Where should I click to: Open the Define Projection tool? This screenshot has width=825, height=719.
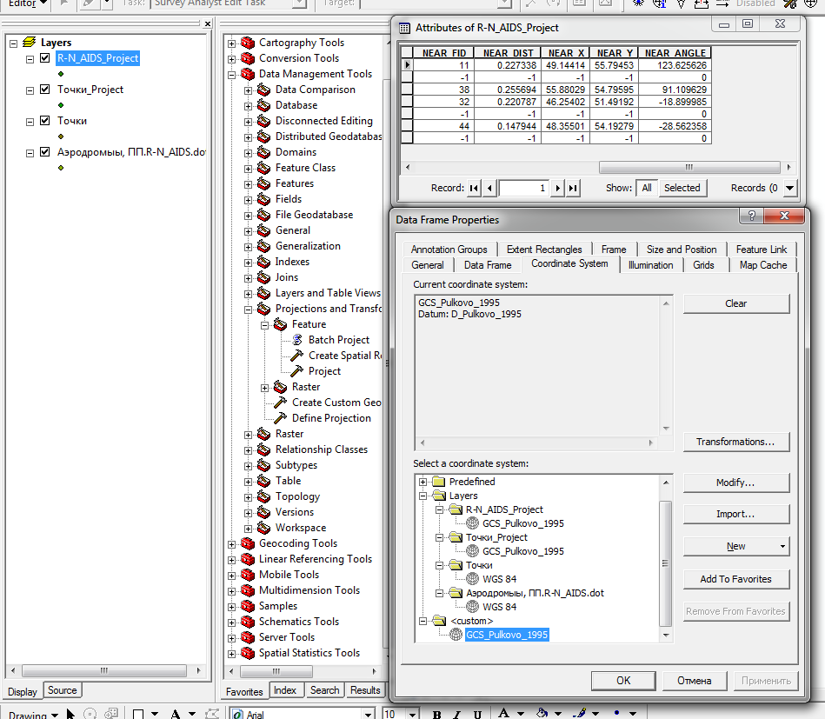[331, 418]
